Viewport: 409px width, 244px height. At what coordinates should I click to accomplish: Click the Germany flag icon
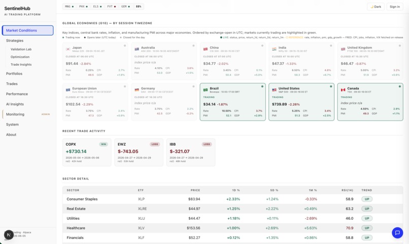[x=137, y=90]
